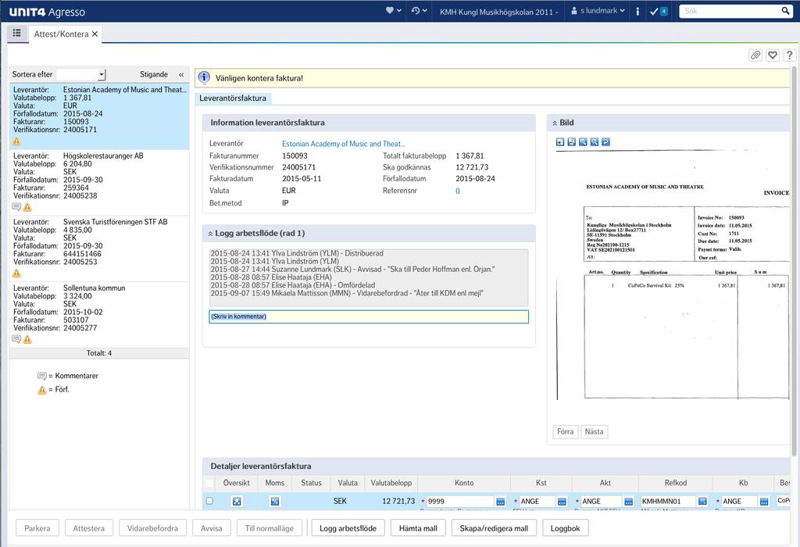Open the Moms icon in detail row
This screenshot has height=547, width=800.
pos(275,502)
